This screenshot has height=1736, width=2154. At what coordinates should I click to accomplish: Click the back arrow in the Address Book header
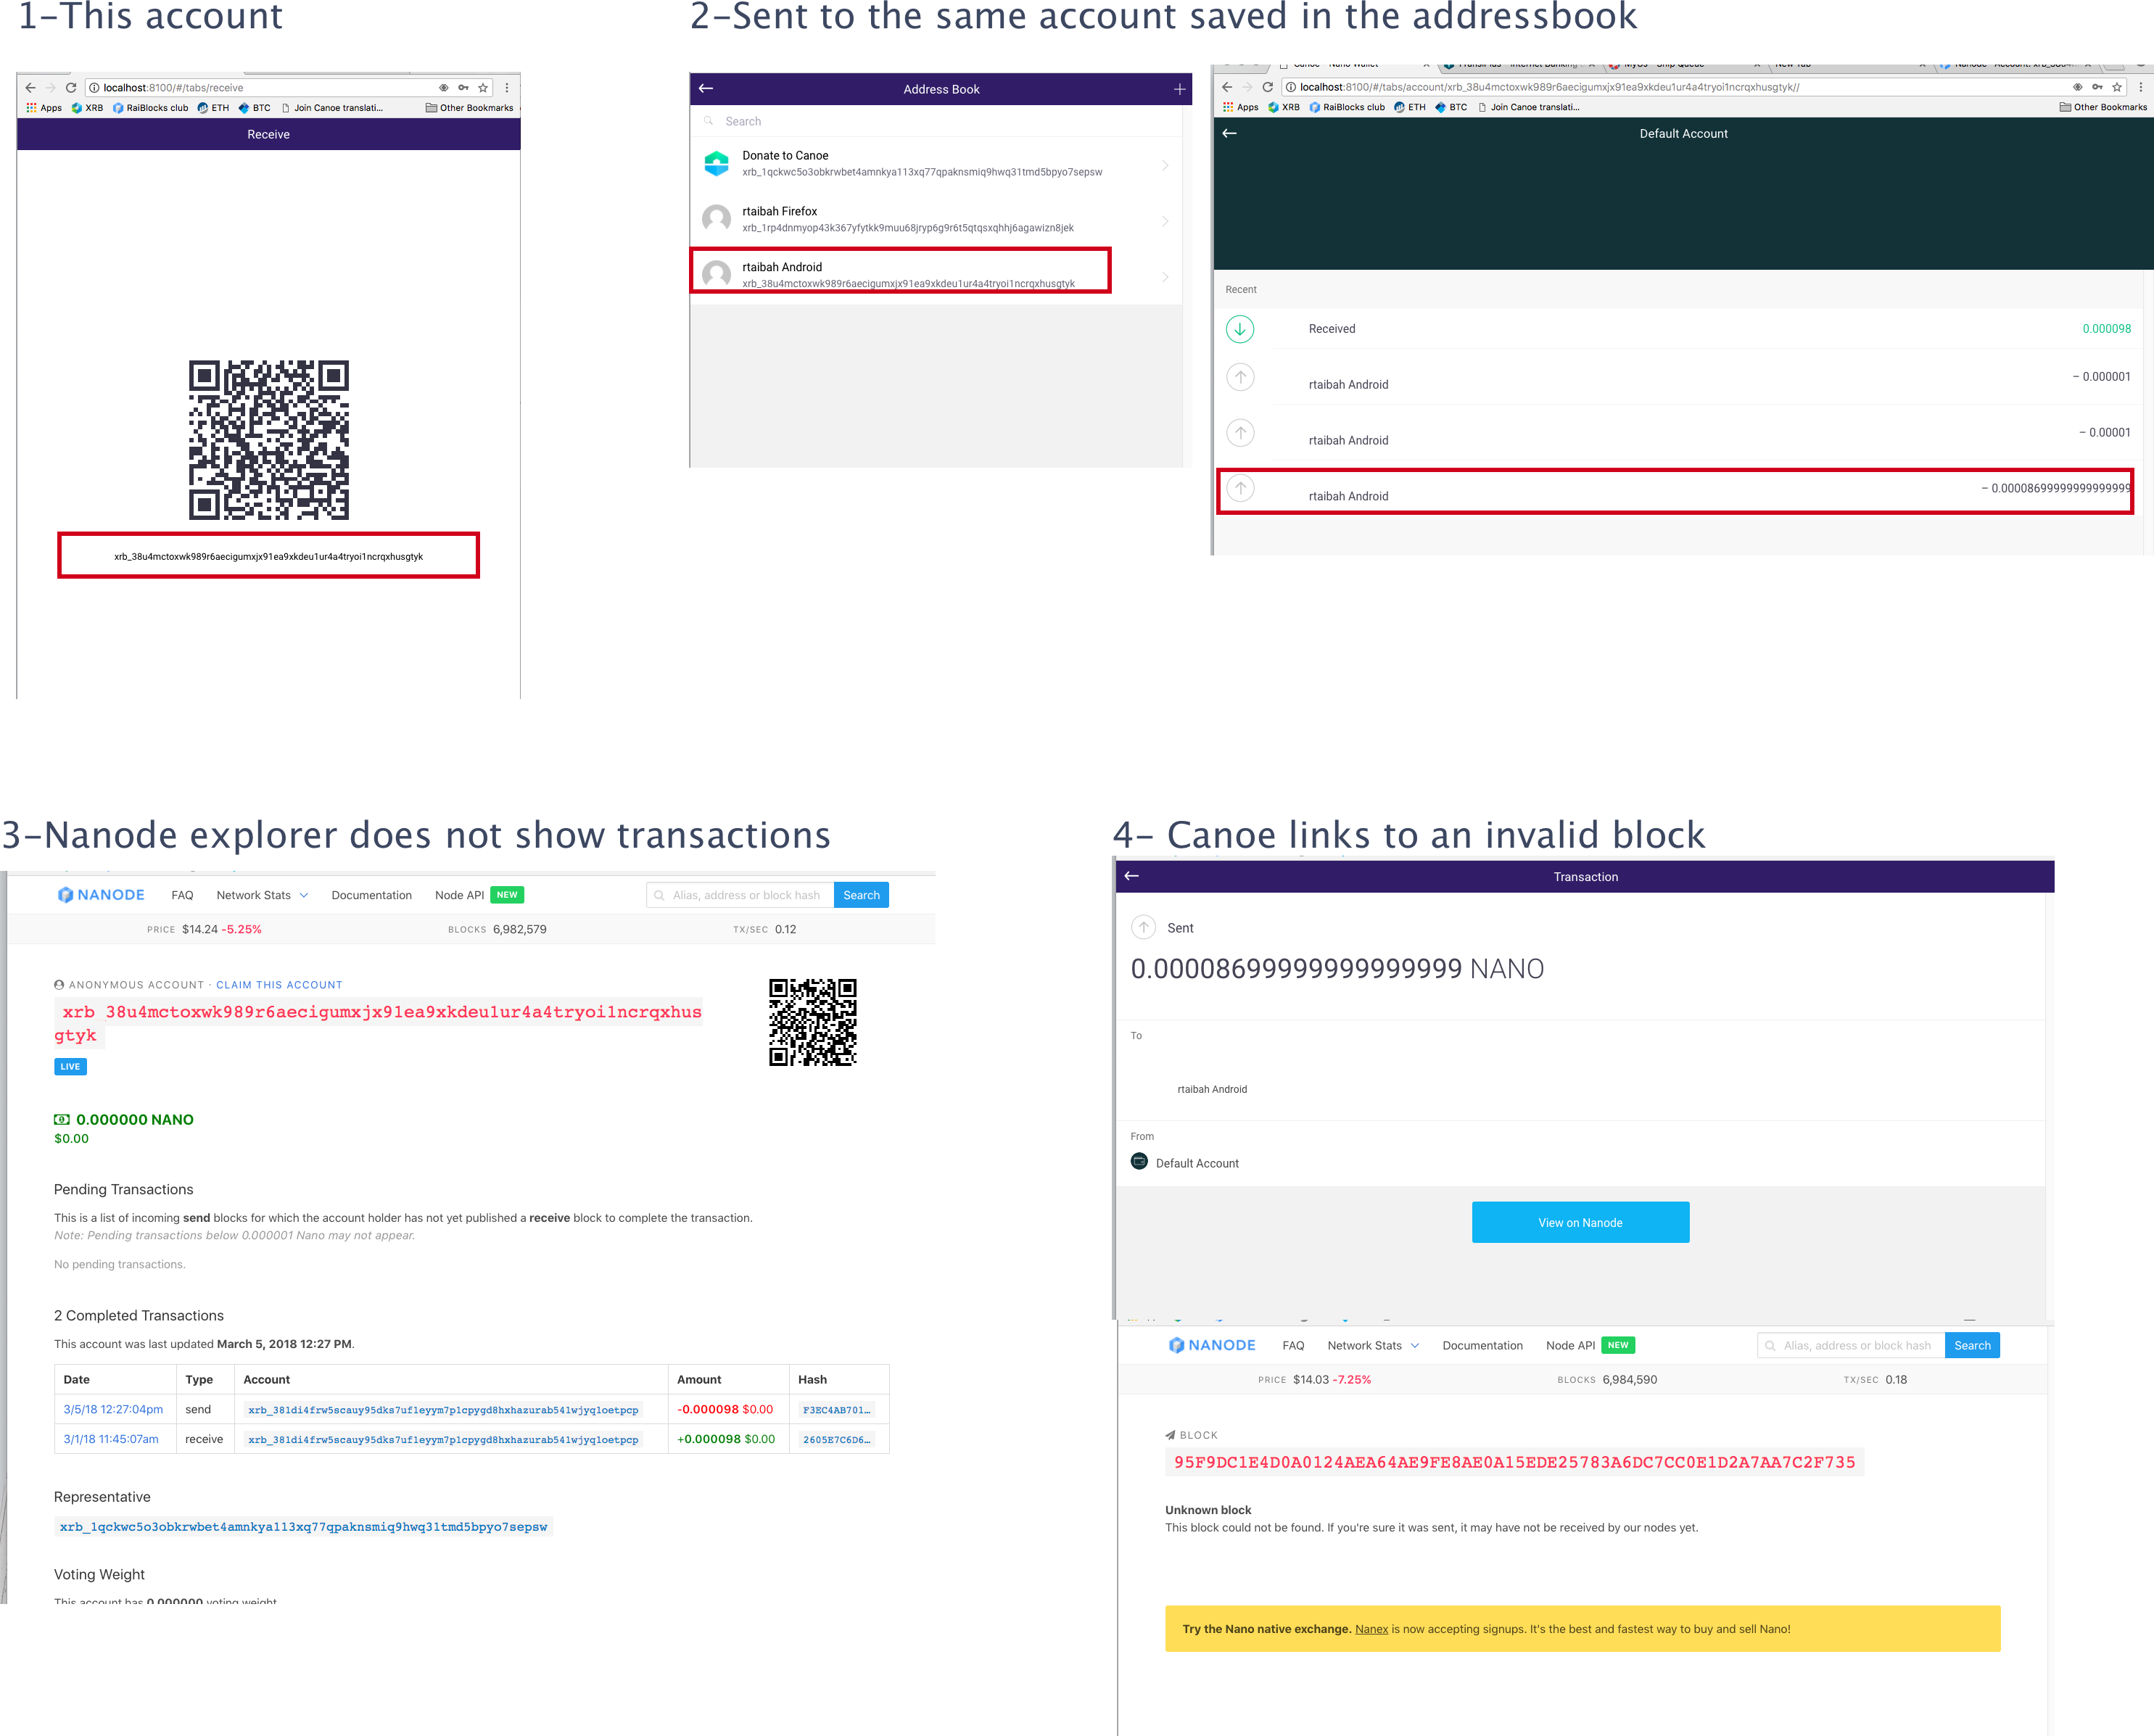pos(707,89)
